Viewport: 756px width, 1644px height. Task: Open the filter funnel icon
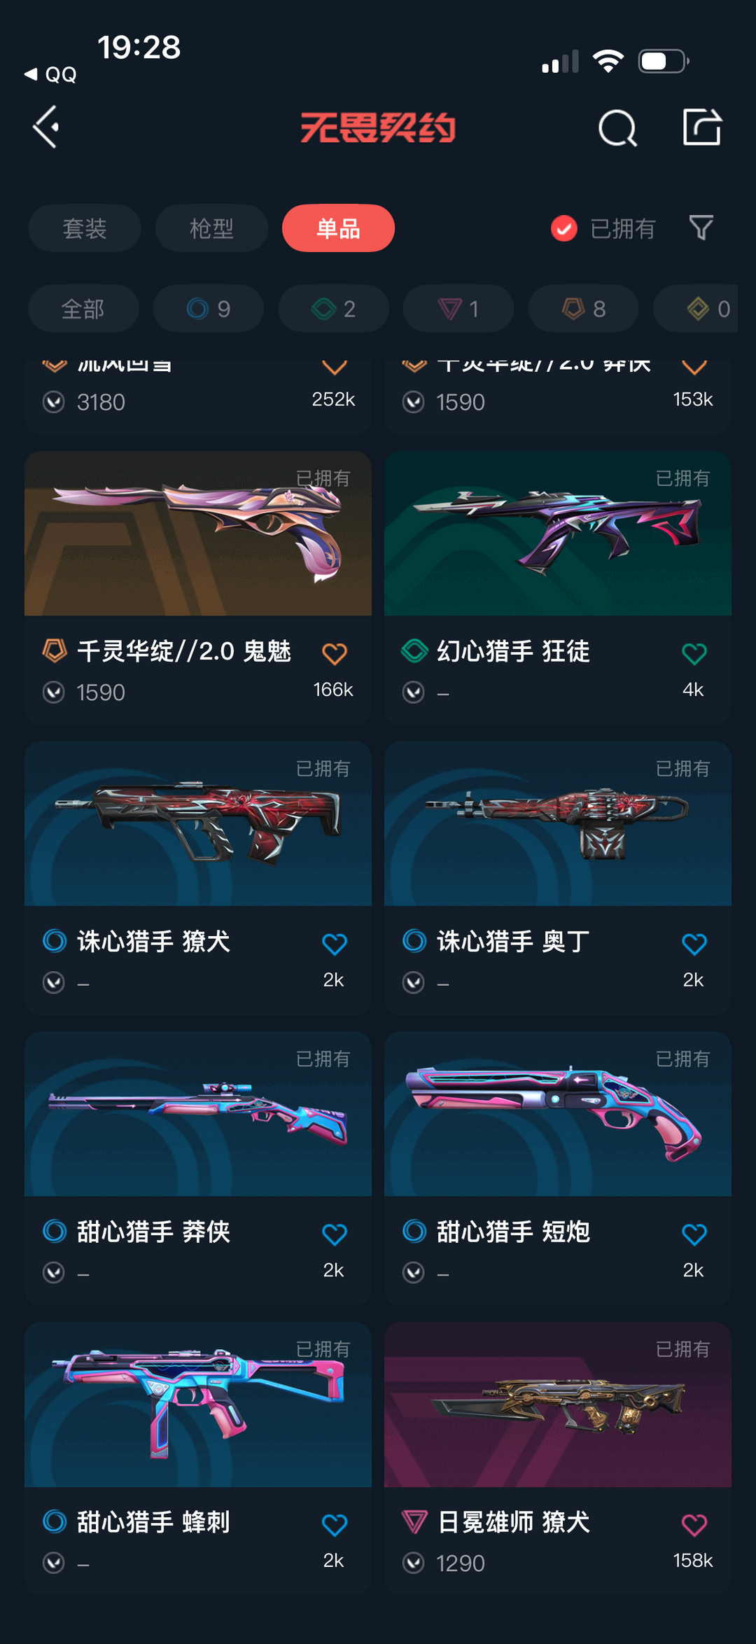coord(701,228)
